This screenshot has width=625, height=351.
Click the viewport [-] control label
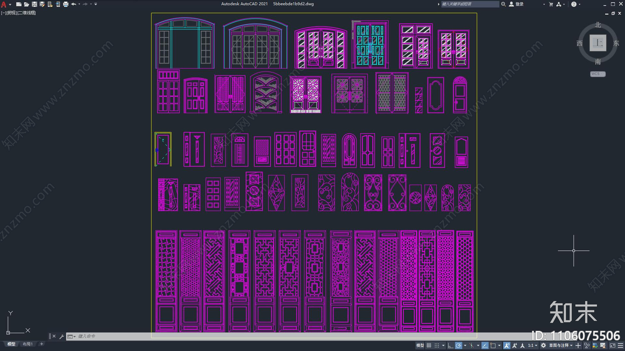point(4,13)
